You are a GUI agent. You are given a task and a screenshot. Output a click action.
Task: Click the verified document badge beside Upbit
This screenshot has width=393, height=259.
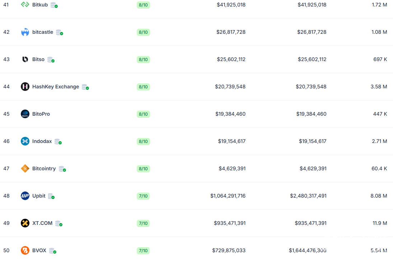[51, 196]
